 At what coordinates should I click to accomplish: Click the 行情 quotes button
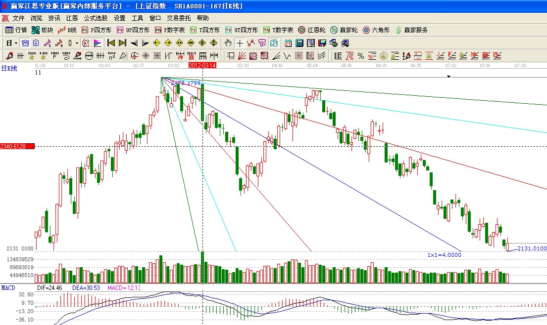[16, 30]
